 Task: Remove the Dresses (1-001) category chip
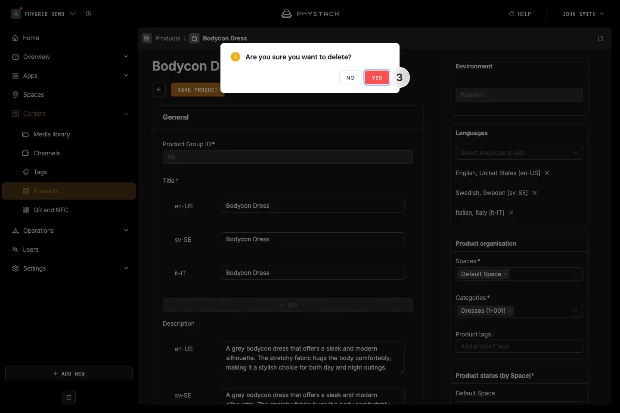[x=510, y=311]
